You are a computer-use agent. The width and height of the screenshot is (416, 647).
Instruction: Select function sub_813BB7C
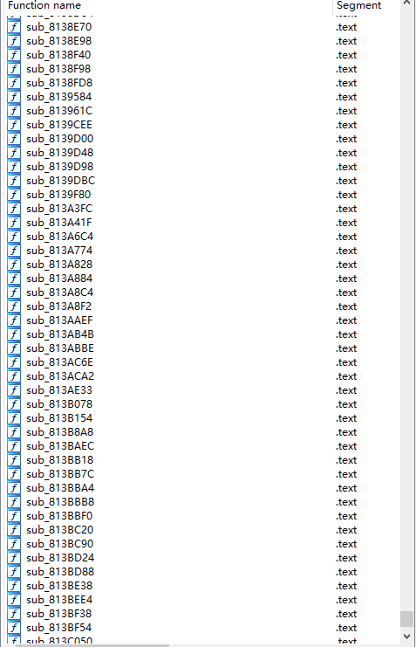tap(60, 474)
